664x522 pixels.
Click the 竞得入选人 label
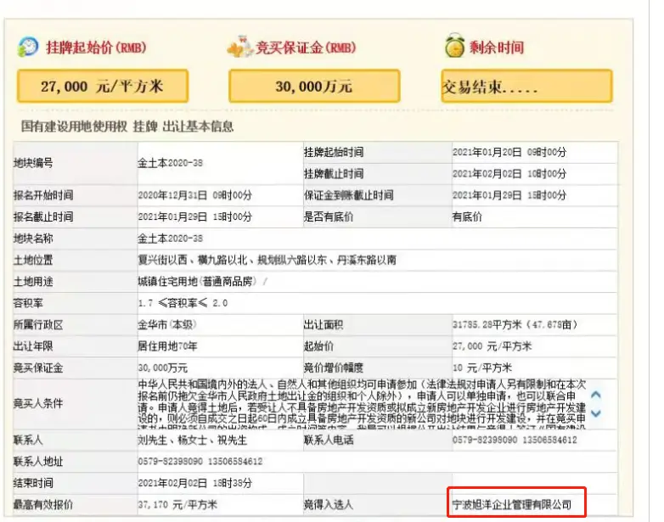(x=329, y=505)
